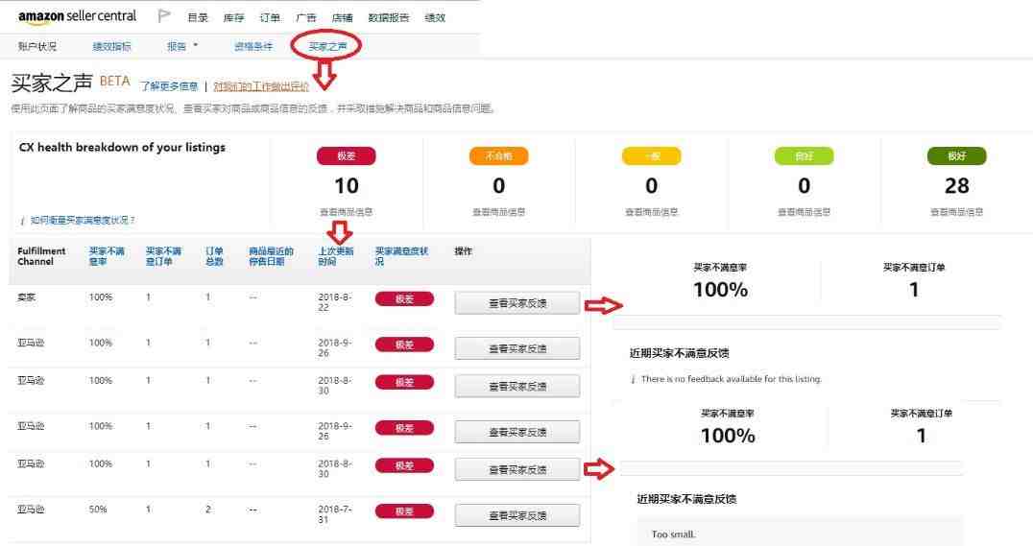
Task: Select the 买家之声 tab
Action: (x=327, y=46)
